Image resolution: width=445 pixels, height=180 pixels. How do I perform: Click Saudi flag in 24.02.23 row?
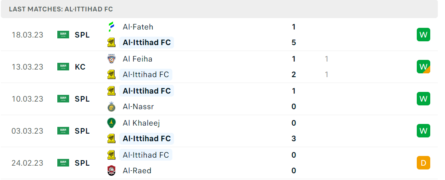[63, 163]
